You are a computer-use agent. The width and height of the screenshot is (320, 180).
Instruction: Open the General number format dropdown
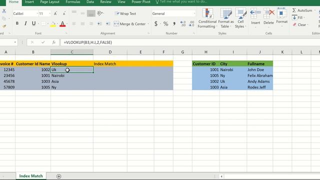(x=194, y=13)
